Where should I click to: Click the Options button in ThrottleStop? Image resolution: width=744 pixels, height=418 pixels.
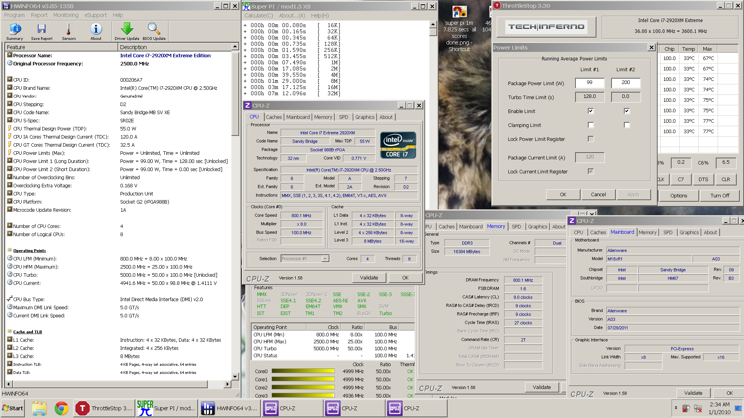point(679,196)
